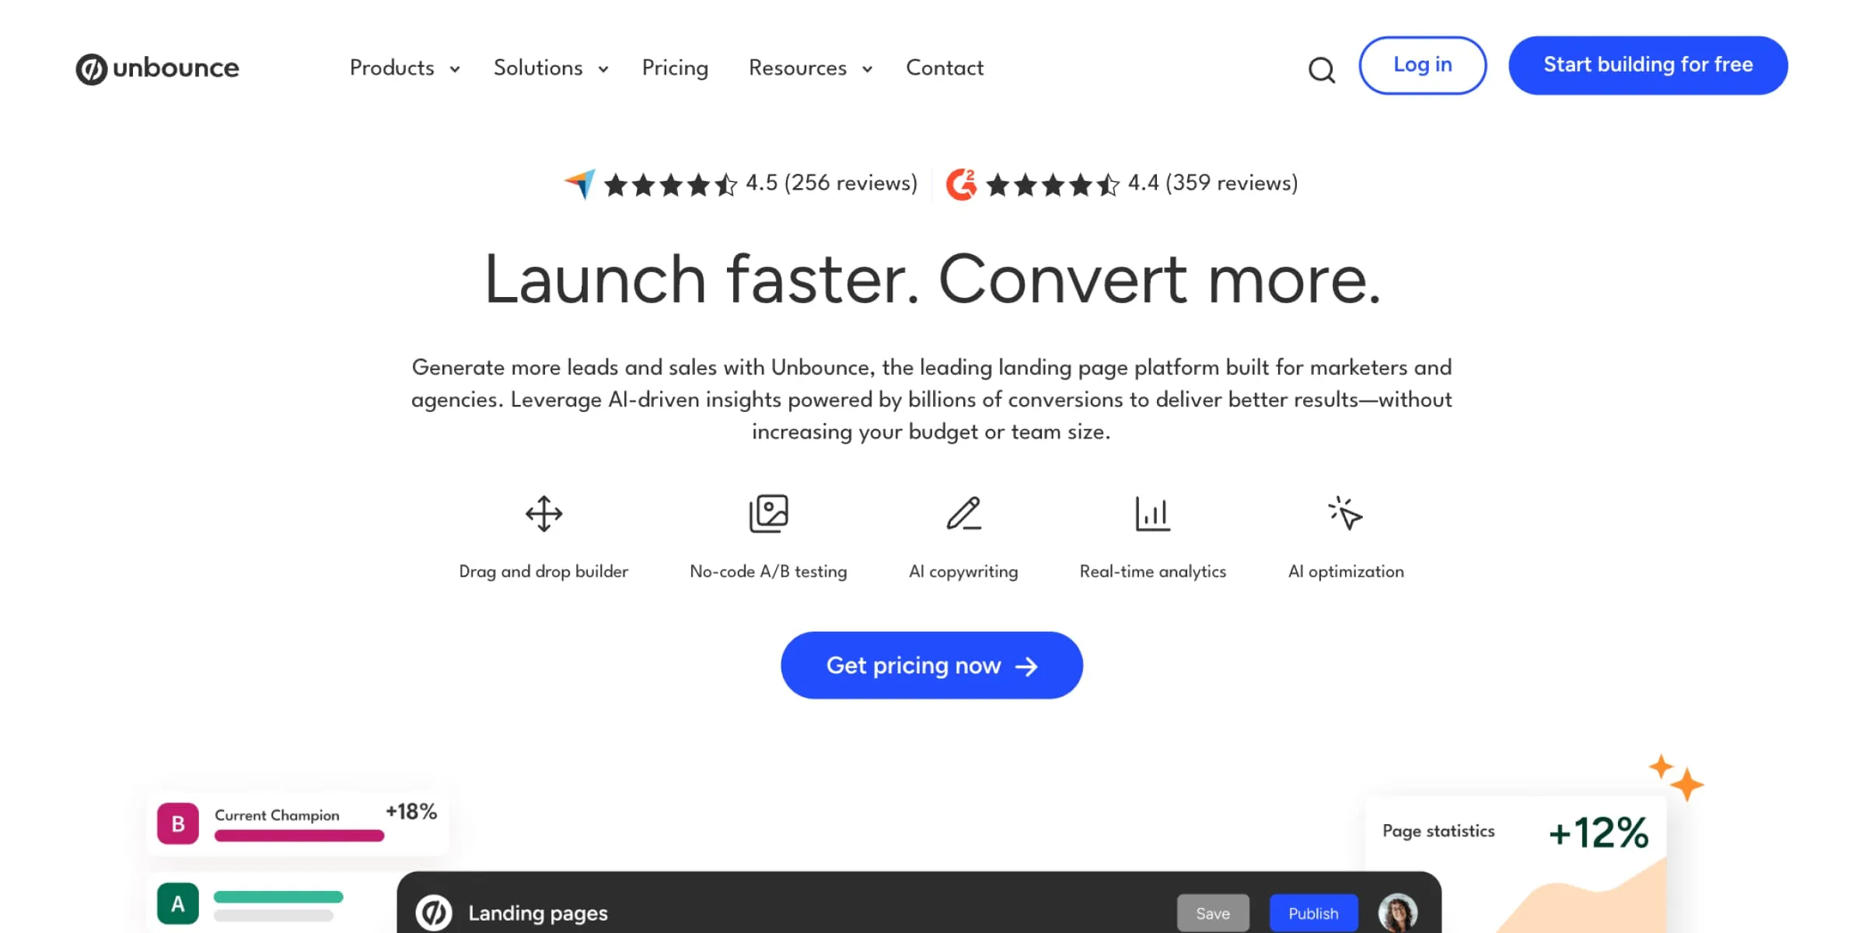The image size is (1866, 933).
Task: Select the drag and drop builder icon
Action: pyautogui.click(x=543, y=513)
